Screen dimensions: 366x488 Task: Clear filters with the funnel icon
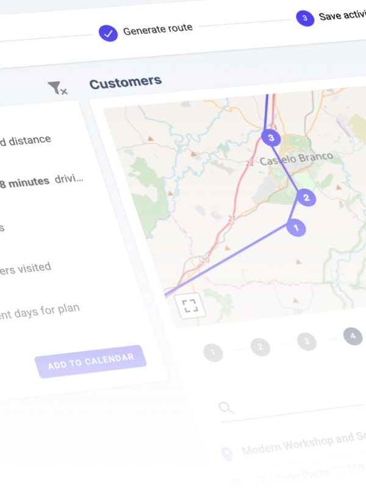pos(57,89)
